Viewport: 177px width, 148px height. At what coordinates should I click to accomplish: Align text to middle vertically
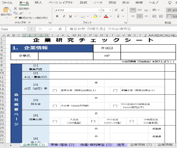140,10
